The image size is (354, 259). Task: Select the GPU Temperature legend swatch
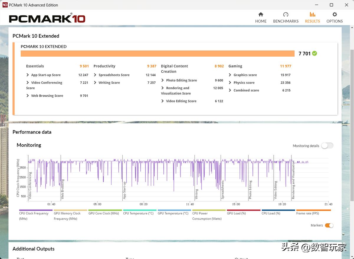click(174, 210)
